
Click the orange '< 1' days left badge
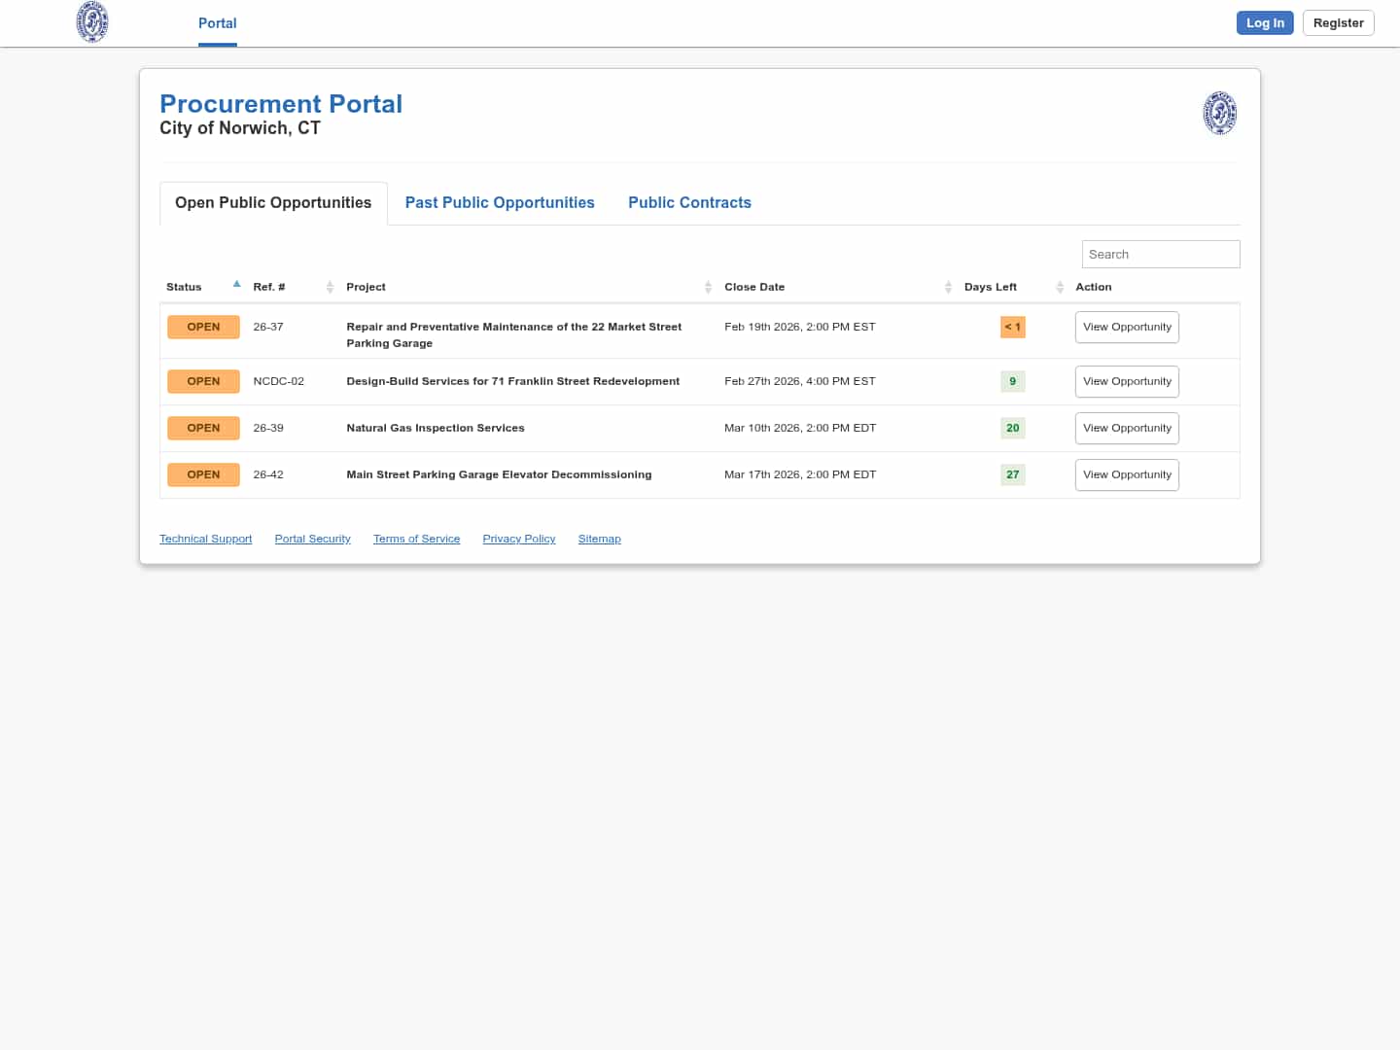1012,328
